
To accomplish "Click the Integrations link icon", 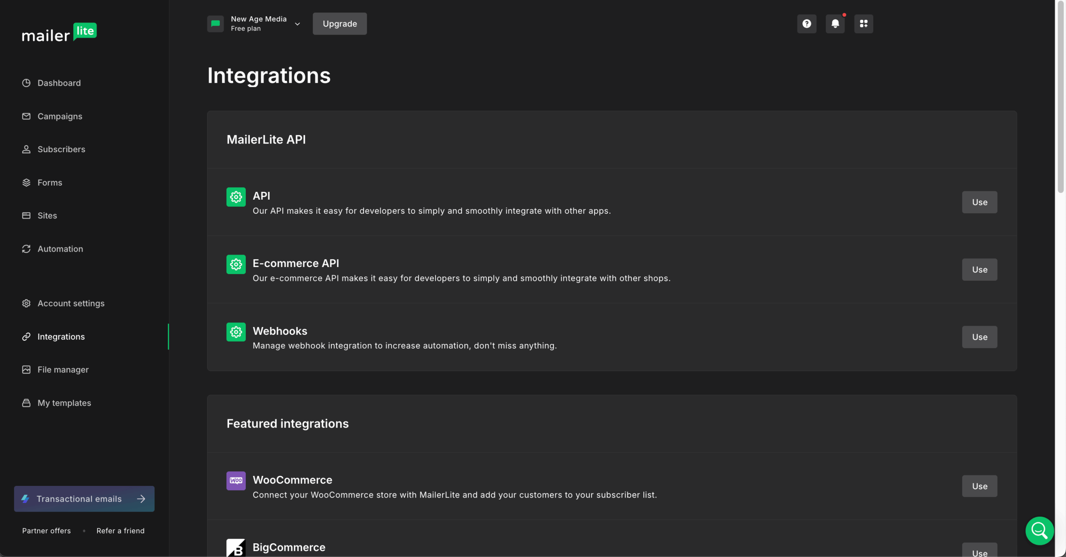I will pos(26,337).
